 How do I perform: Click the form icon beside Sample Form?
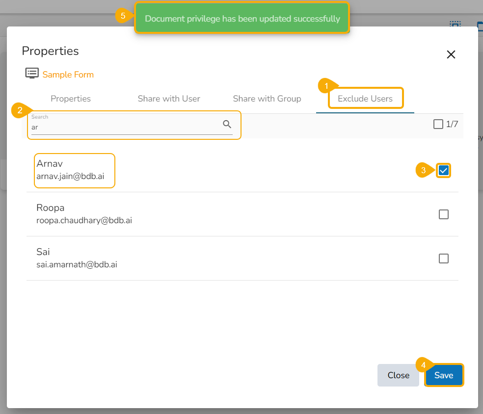point(32,74)
